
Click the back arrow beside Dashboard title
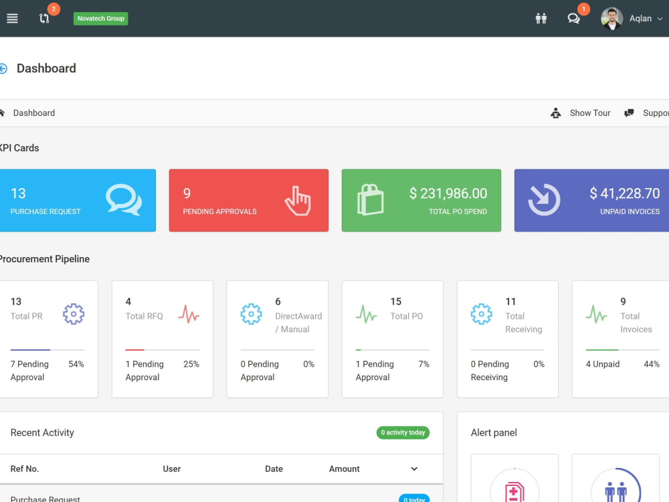(3, 68)
